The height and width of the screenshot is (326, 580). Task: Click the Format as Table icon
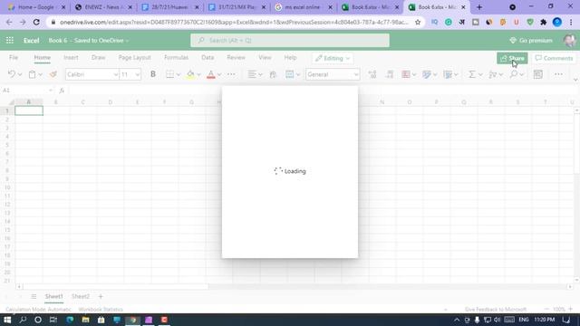click(x=427, y=74)
